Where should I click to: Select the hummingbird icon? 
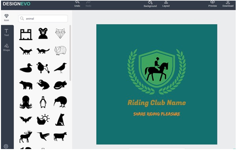(x=43, y=136)
